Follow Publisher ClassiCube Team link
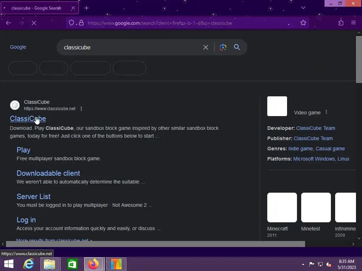This screenshot has height=271, width=362. [x=313, y=138]
